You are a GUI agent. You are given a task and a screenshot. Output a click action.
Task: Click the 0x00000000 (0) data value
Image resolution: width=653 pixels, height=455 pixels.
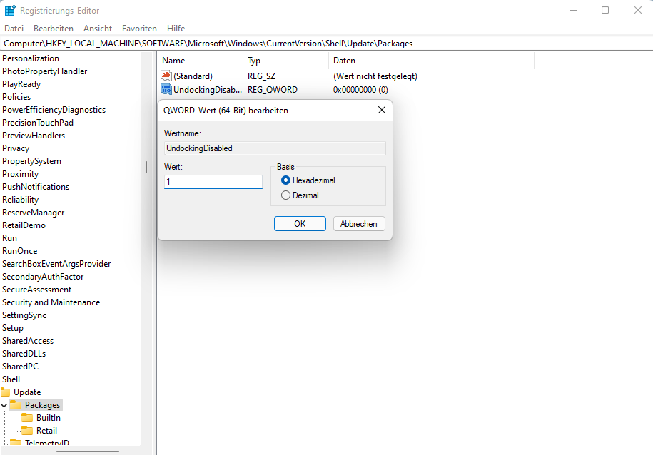point(360,89)
